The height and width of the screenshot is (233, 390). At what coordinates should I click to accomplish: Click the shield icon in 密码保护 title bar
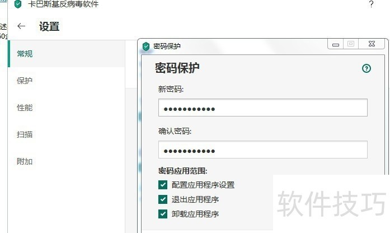tap(146, 46)
